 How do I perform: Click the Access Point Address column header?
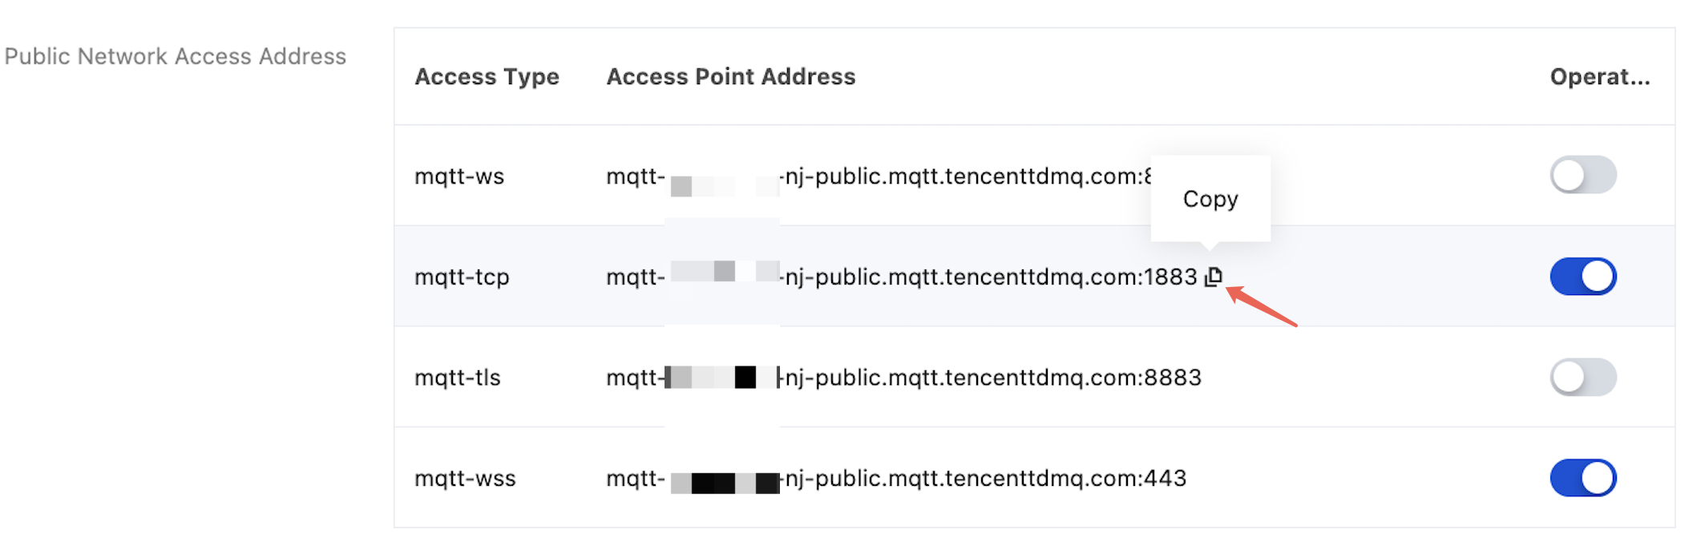(x=730, y=77)
